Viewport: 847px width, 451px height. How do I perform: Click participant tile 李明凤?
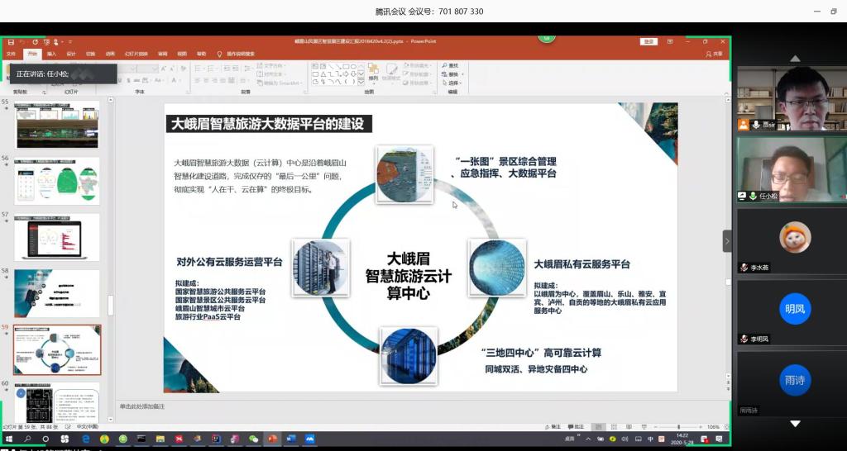(792, 311)
